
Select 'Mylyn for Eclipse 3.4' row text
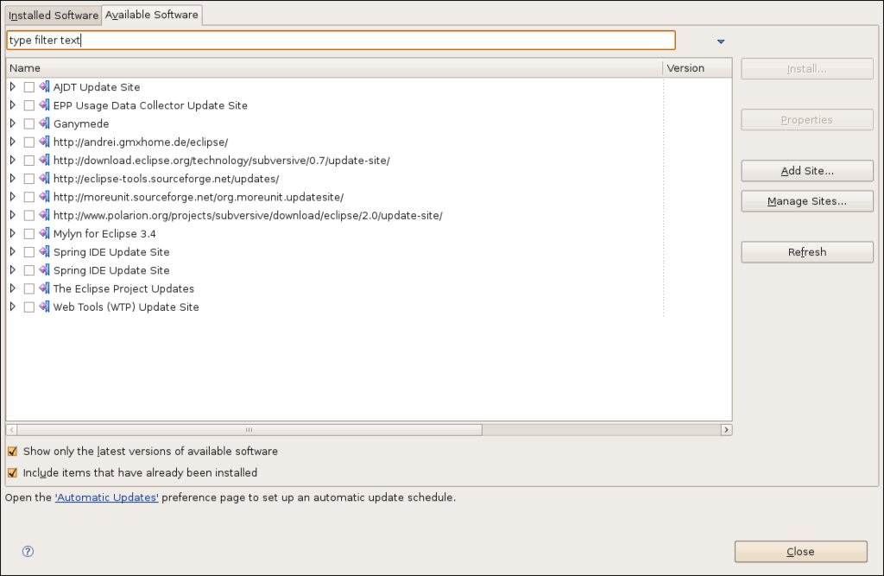104,233
